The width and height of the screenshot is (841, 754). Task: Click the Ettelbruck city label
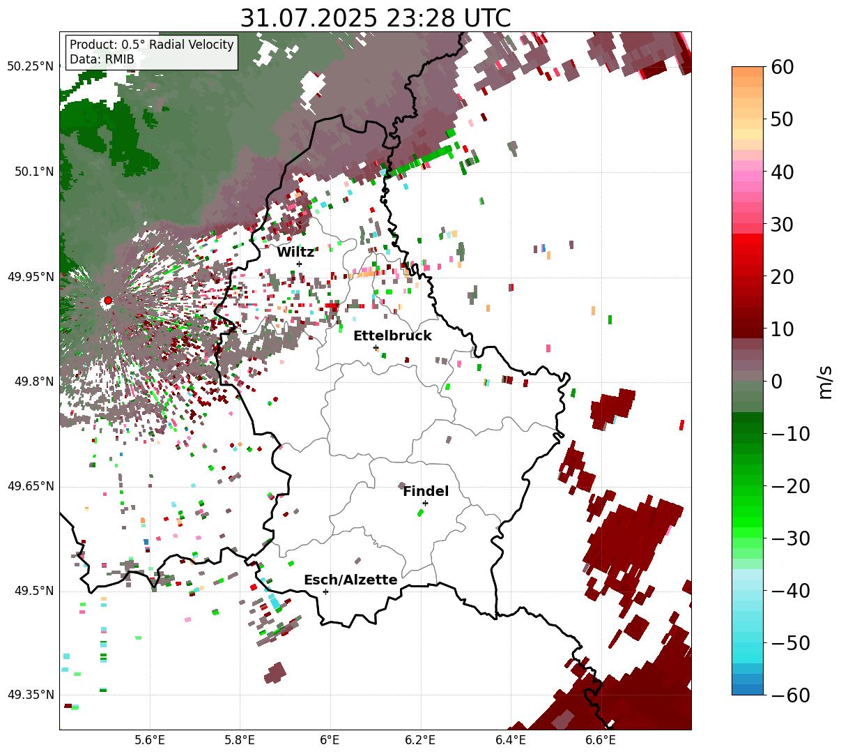pyautogui.click(x=392, y=336)
